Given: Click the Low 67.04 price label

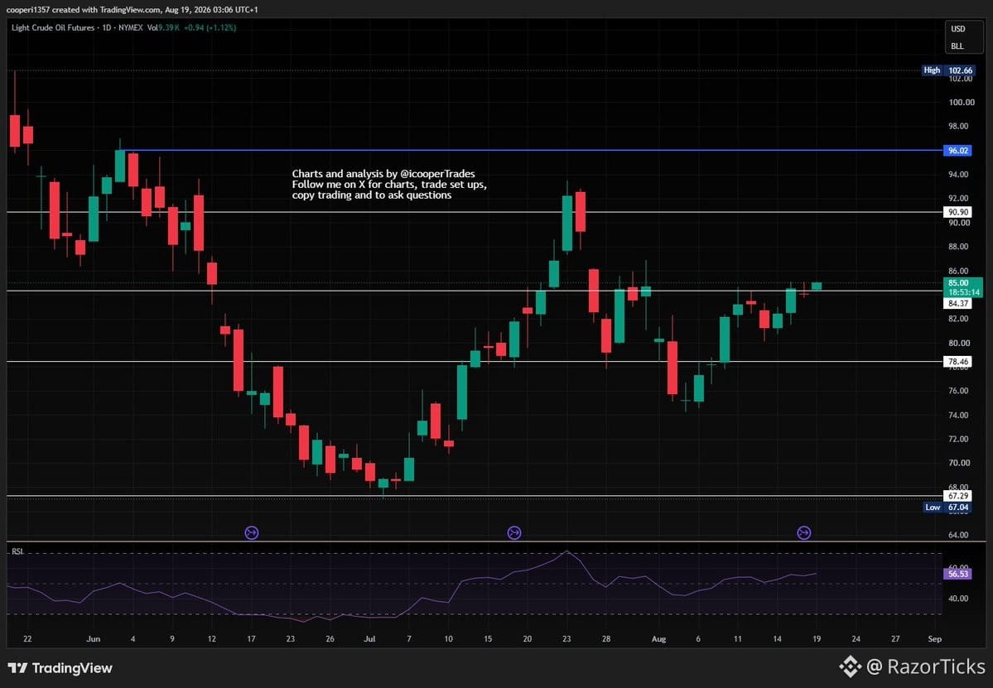Looking at the screenshot, I should (x=948, y=507).
